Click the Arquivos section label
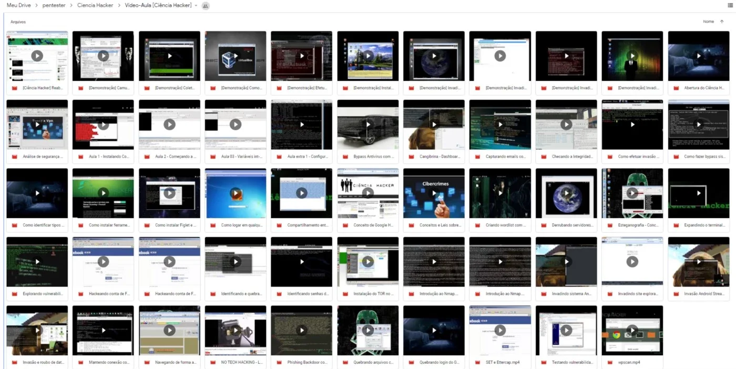Viewport: 736px width, 369px height. click(x=18, y=22)
